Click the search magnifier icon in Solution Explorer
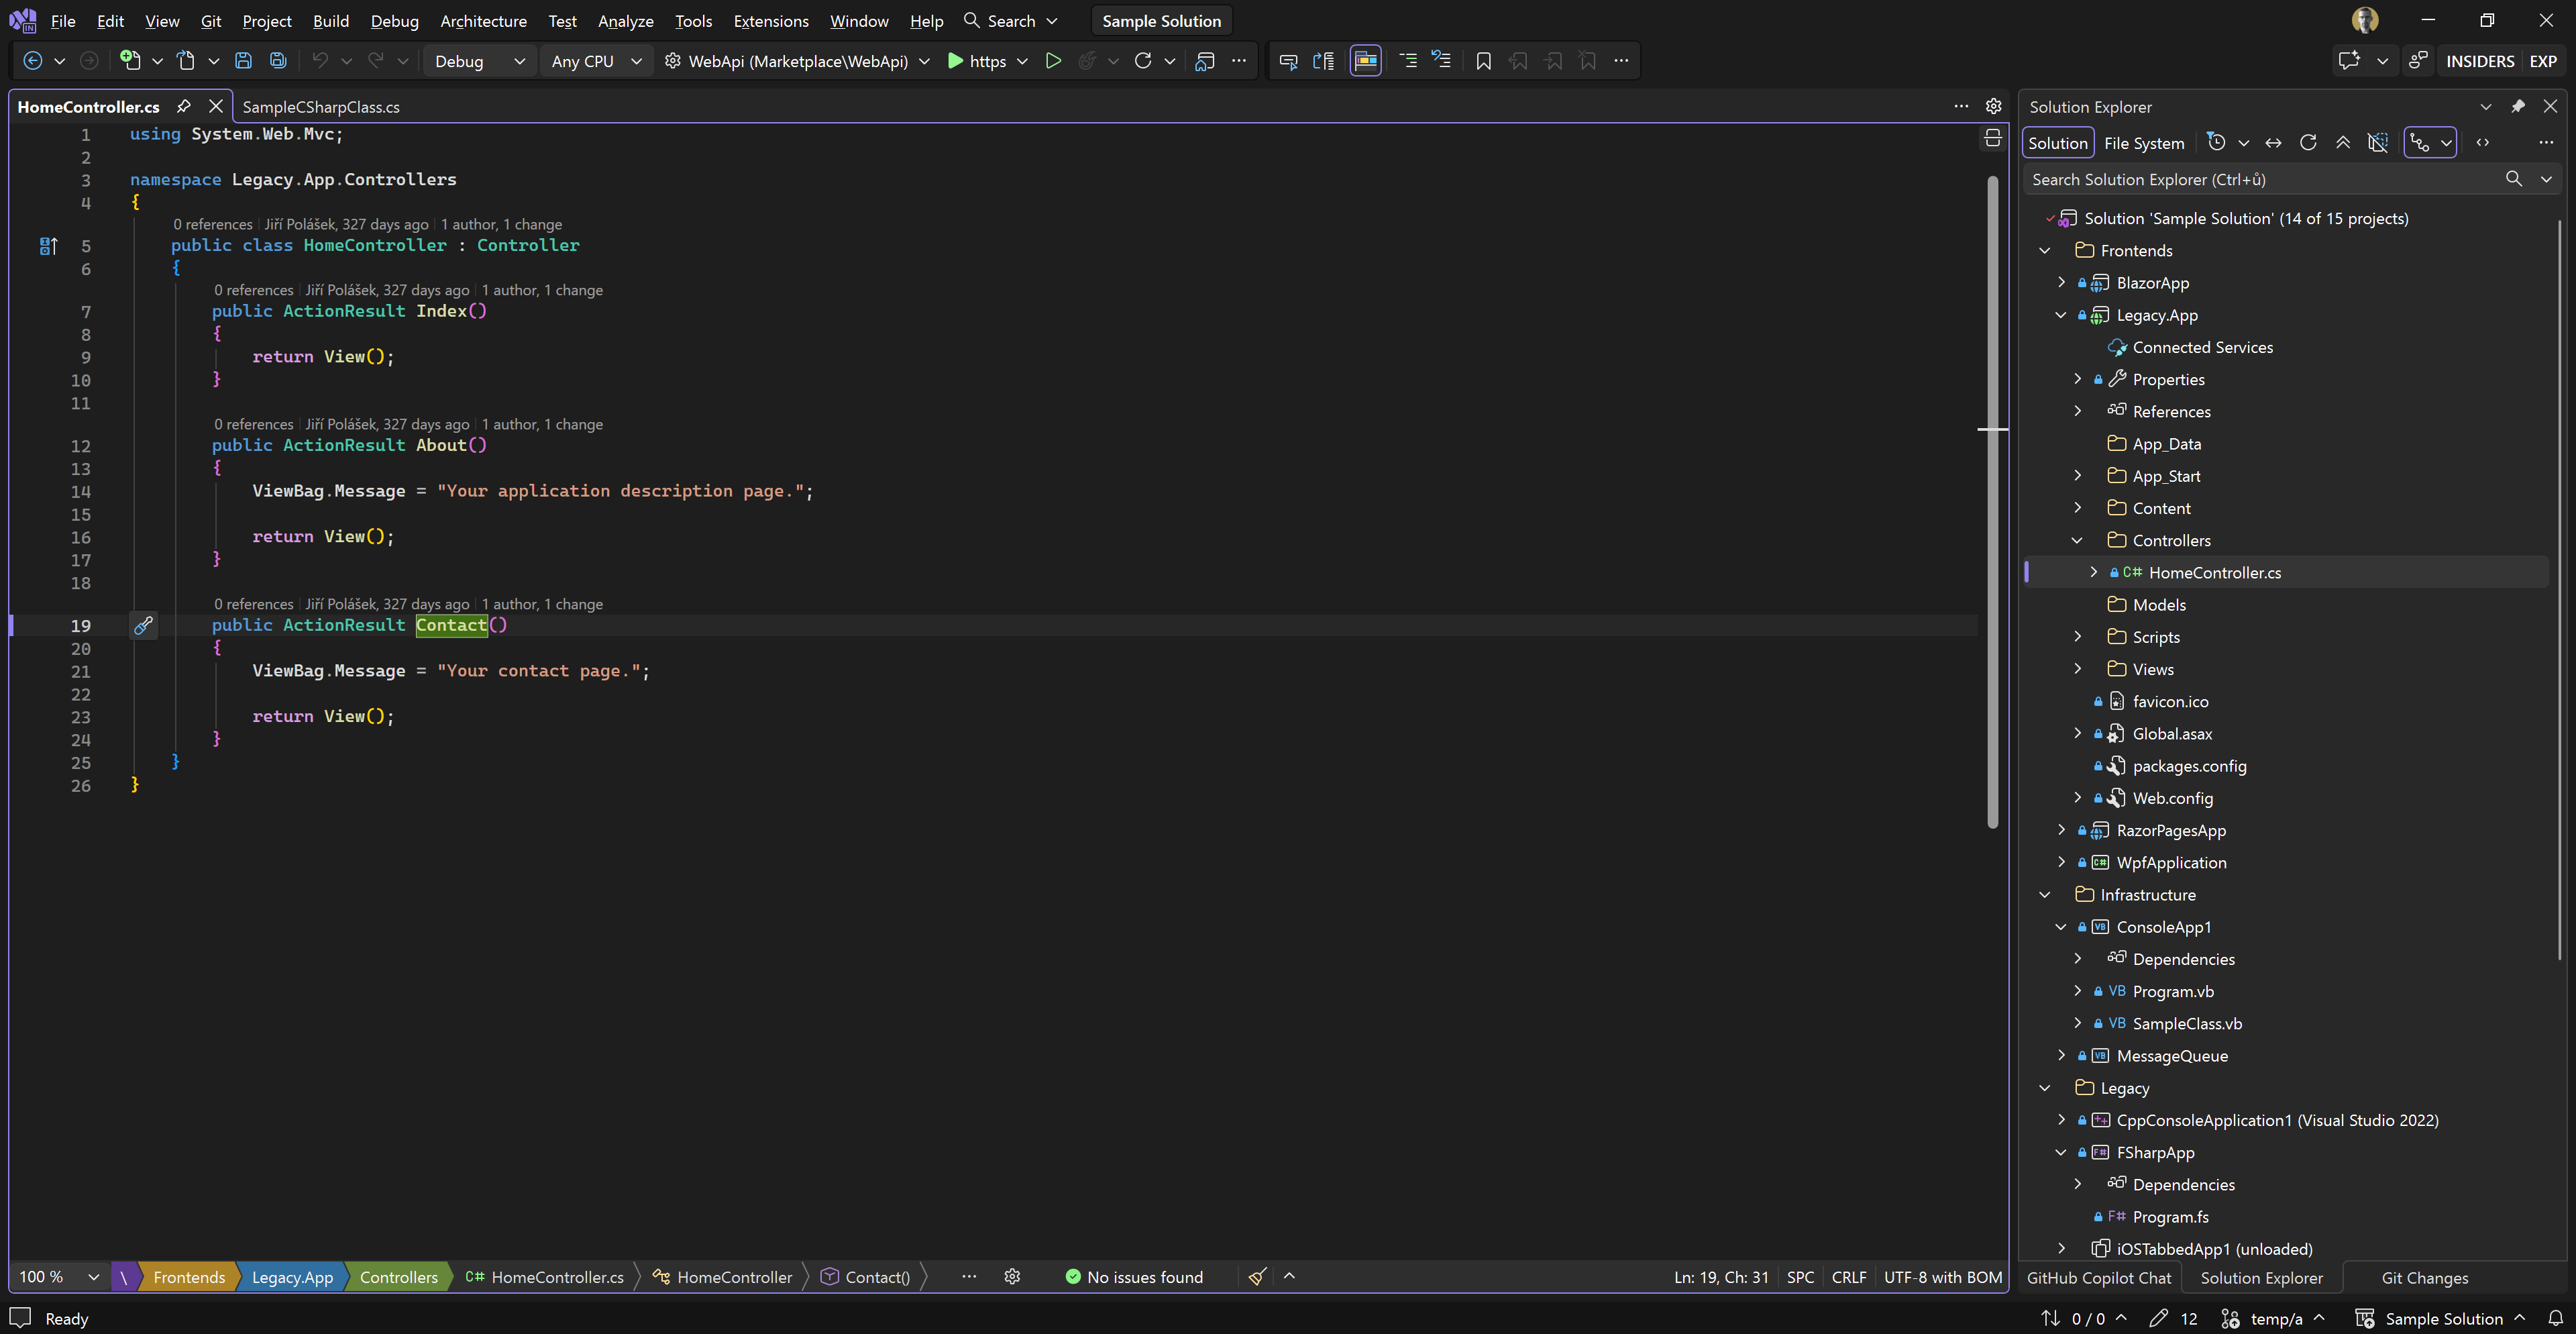 coord(2513,179)
